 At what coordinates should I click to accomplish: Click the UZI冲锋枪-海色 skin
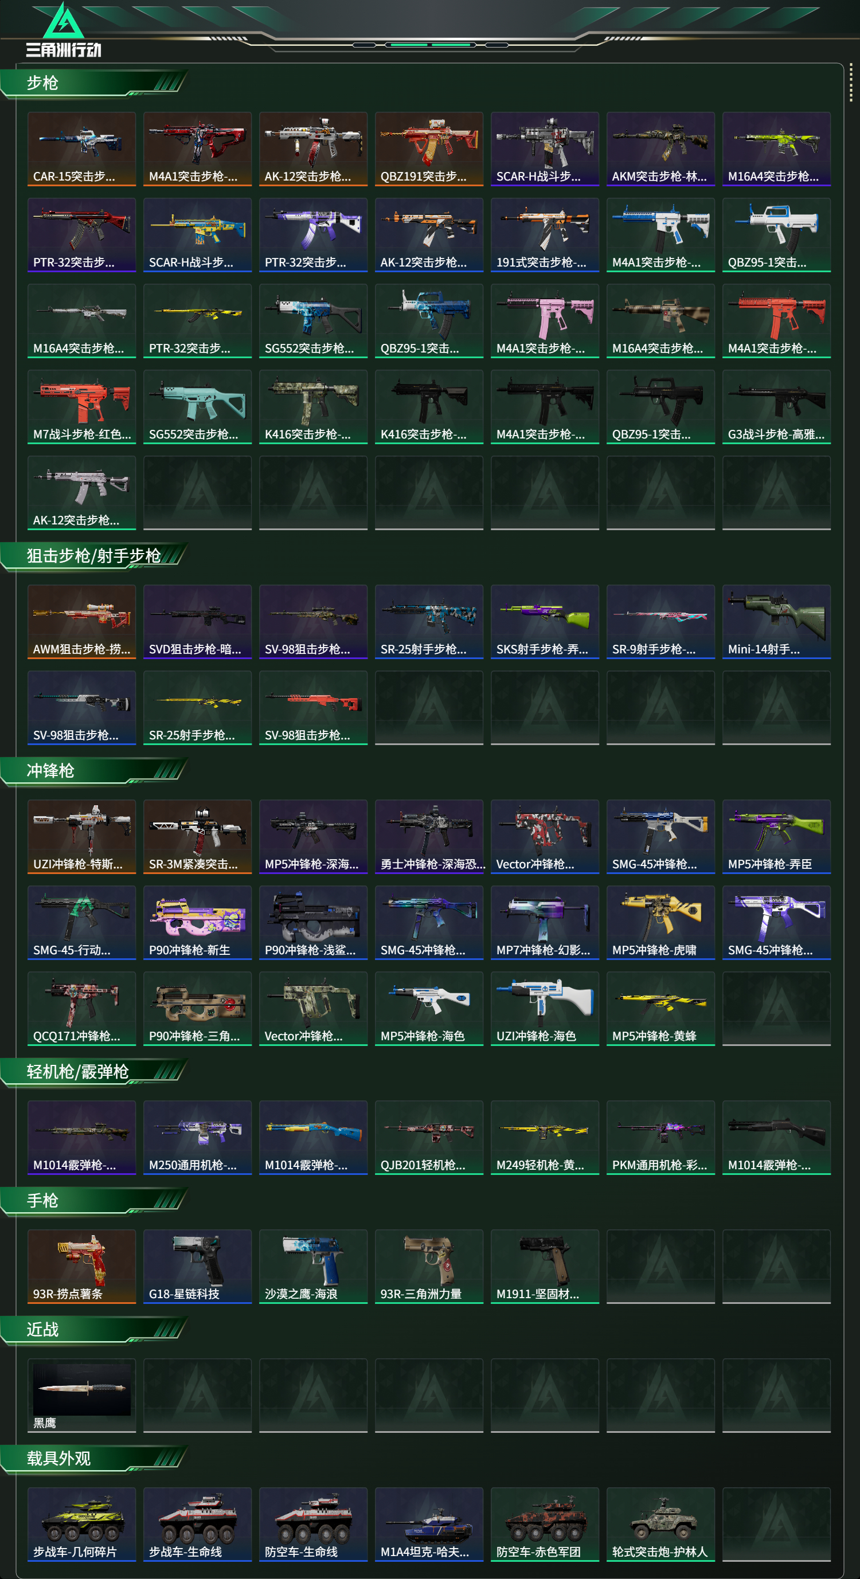545,1008
